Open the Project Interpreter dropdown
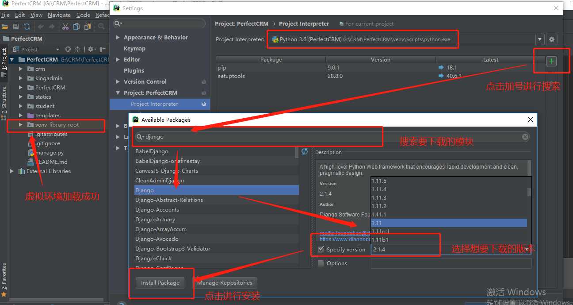This screenshot has height=305, width=573. click(540, 39)
